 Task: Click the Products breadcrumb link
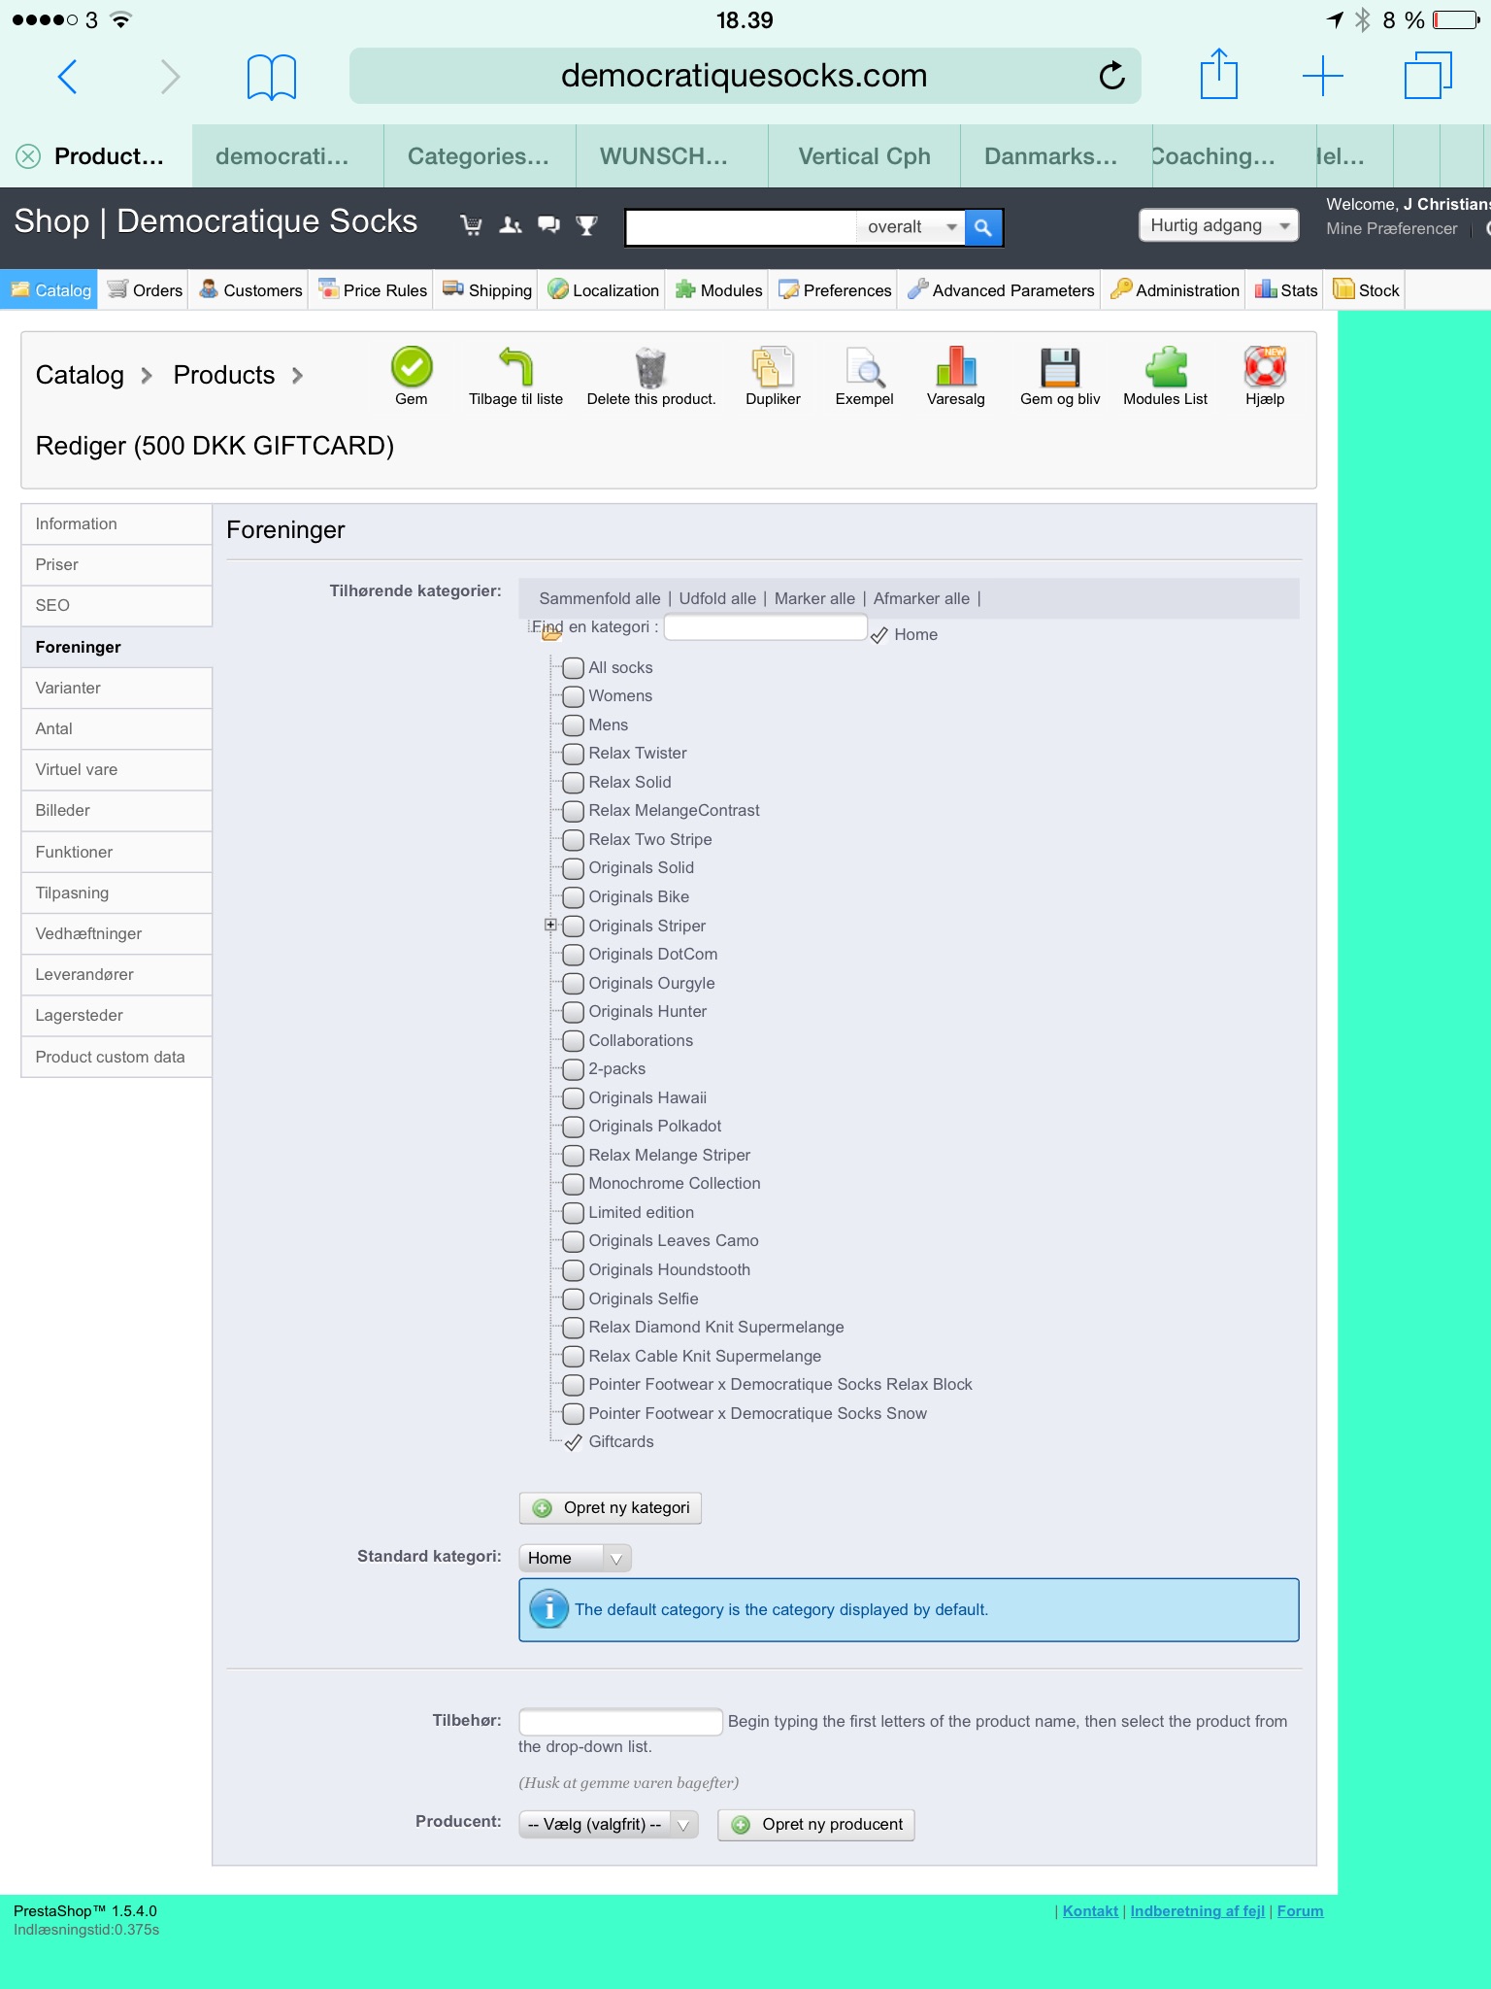tap(224, 375)
